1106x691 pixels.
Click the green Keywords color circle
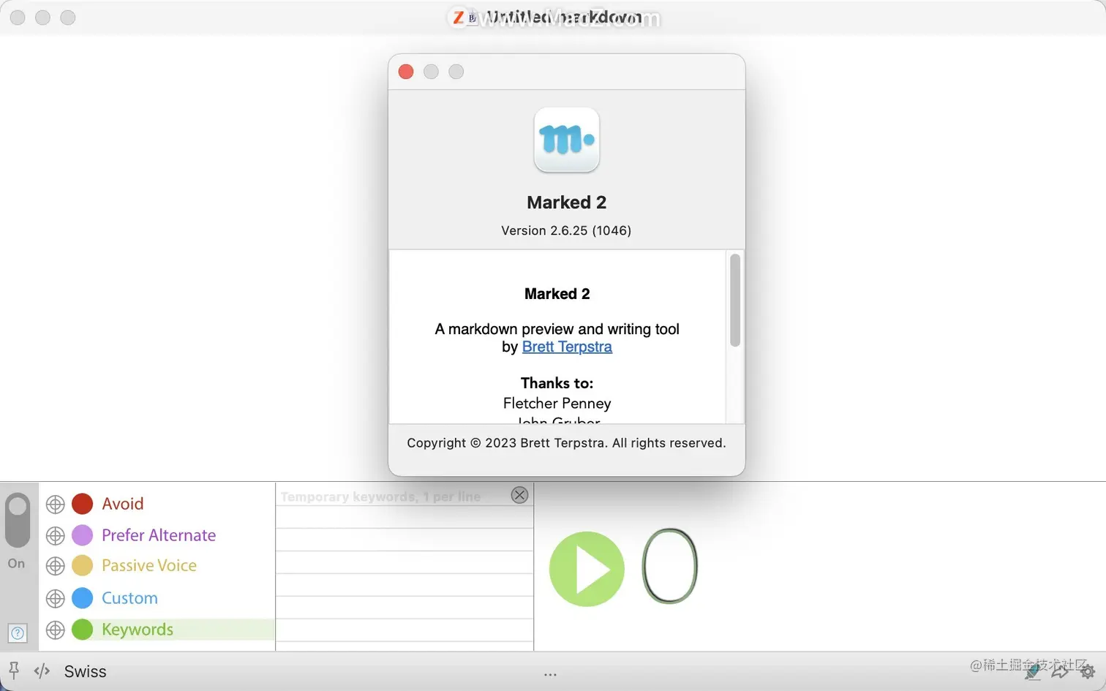83,630
